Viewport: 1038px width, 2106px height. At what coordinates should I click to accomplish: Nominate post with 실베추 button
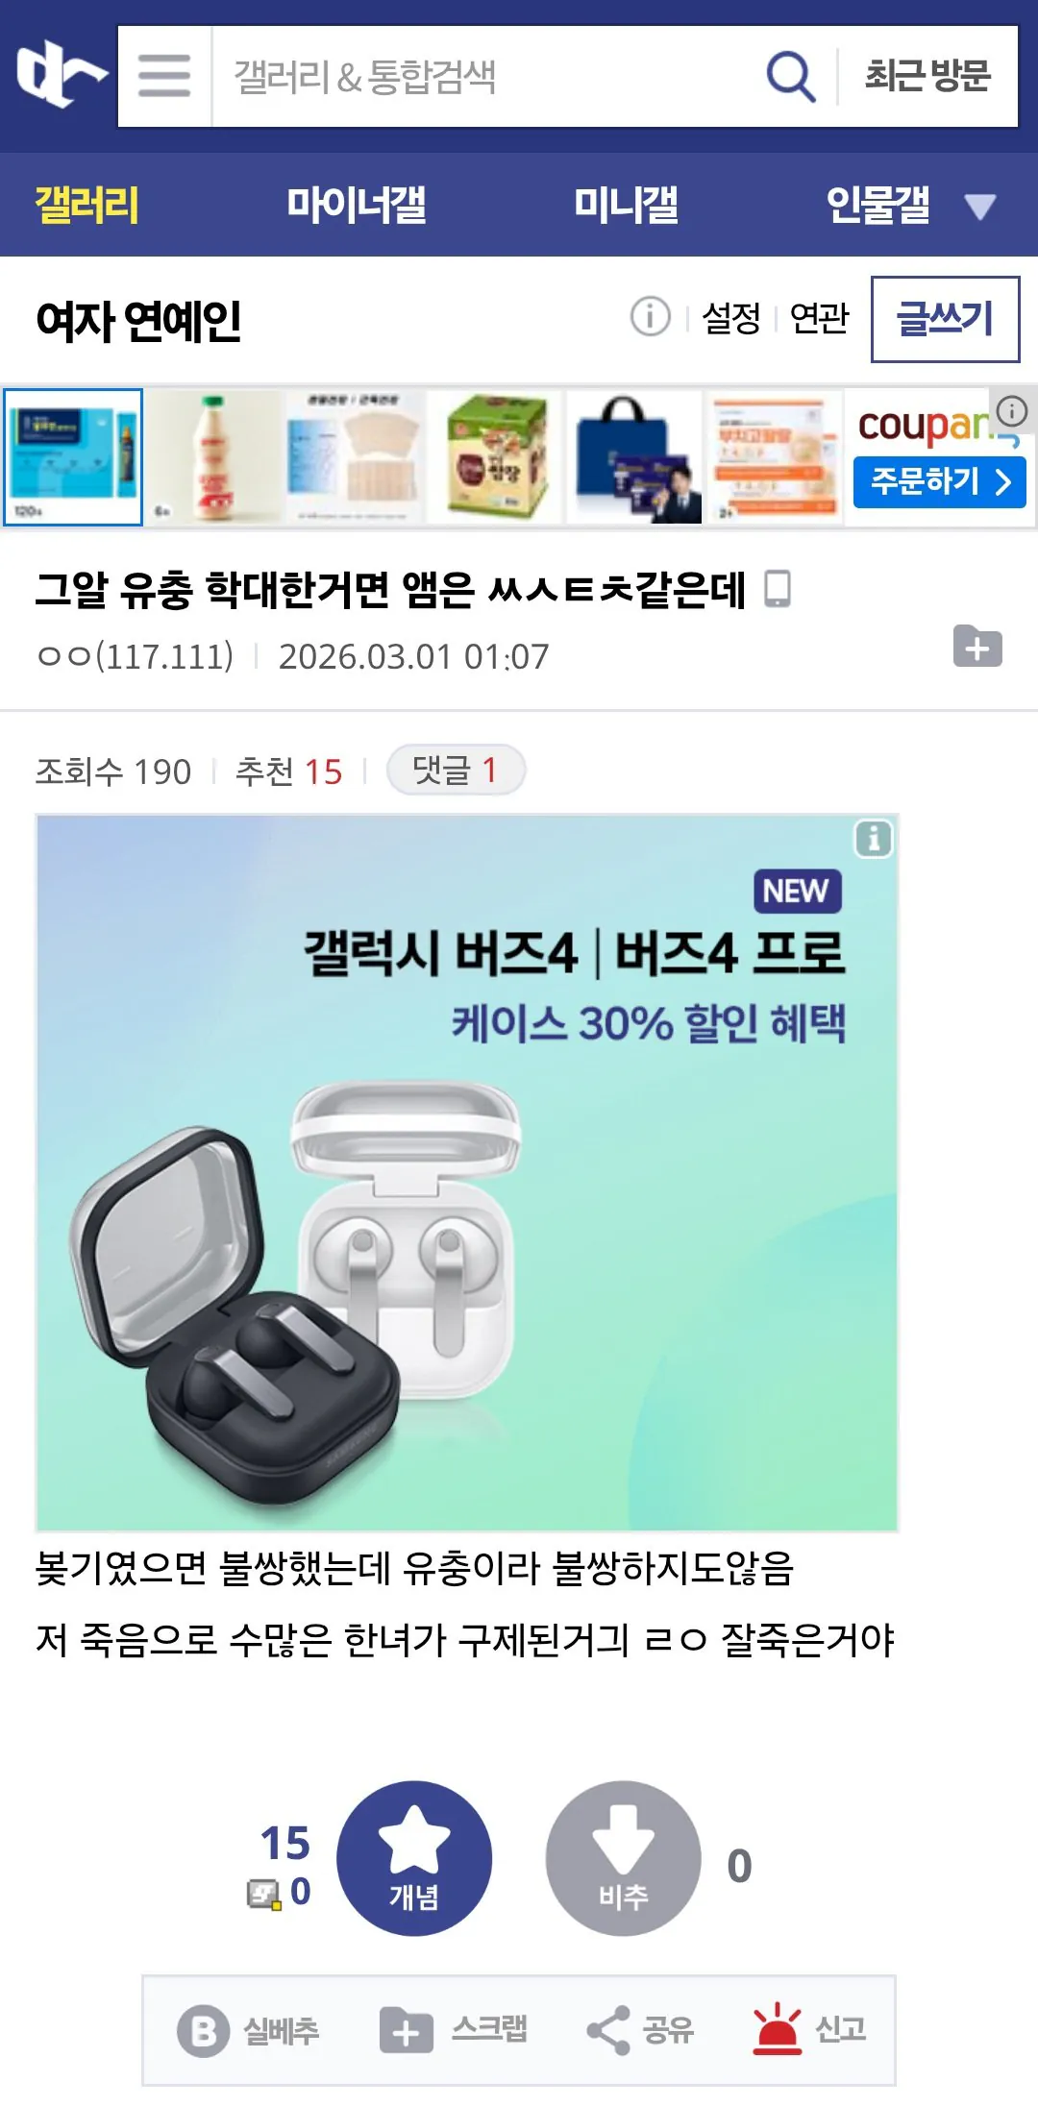248,2030
